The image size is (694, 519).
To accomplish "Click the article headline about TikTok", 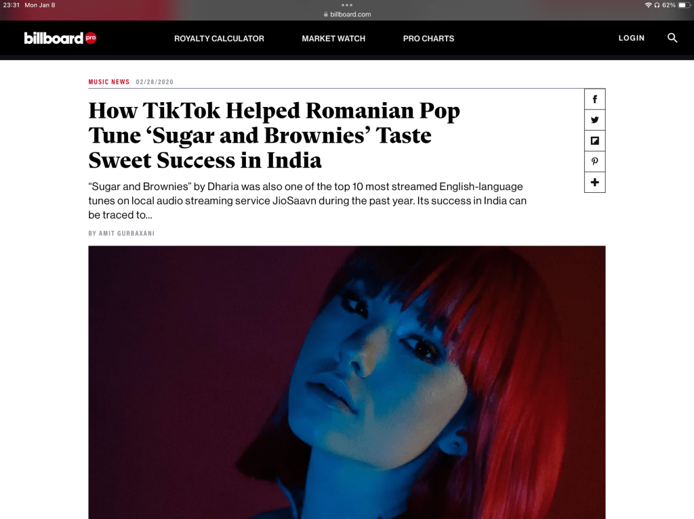I will (274, 135).
